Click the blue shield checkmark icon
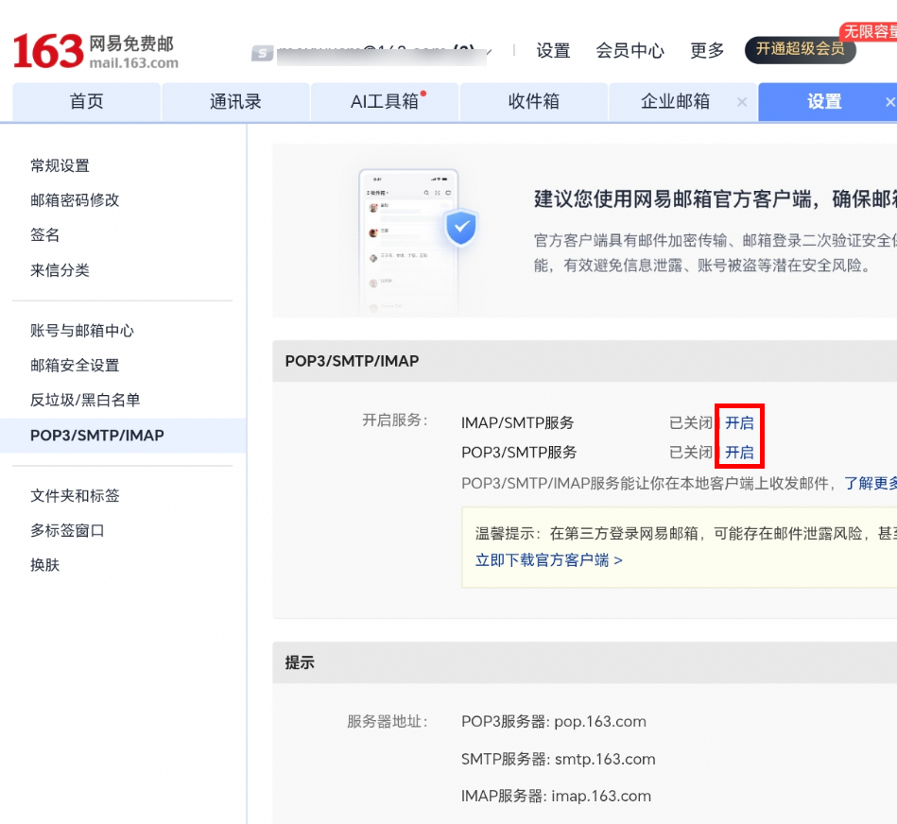Viewport: 897px width, 824px height. click(461, 228)
